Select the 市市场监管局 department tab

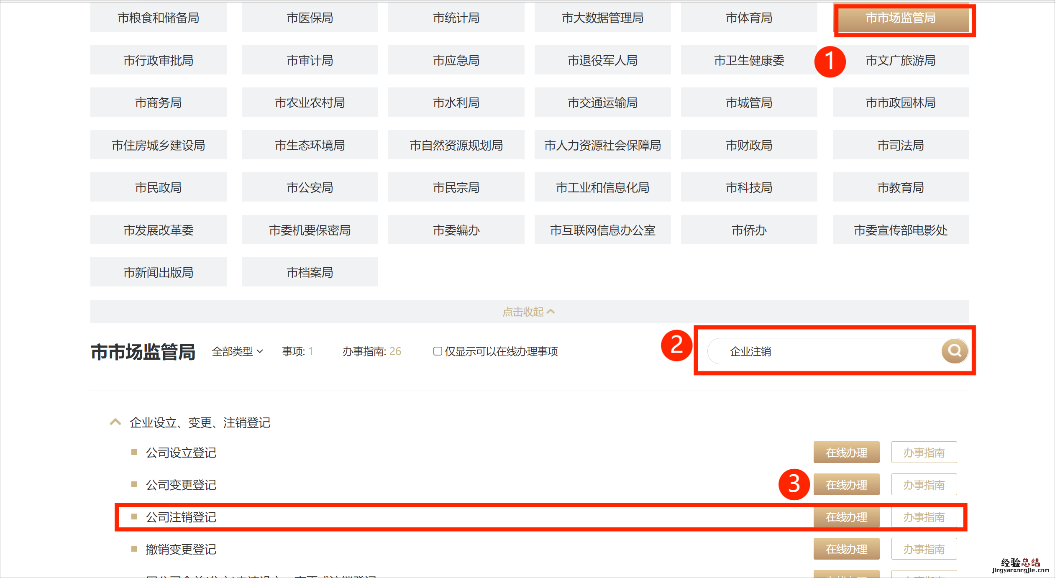click(x=900, y=18)
